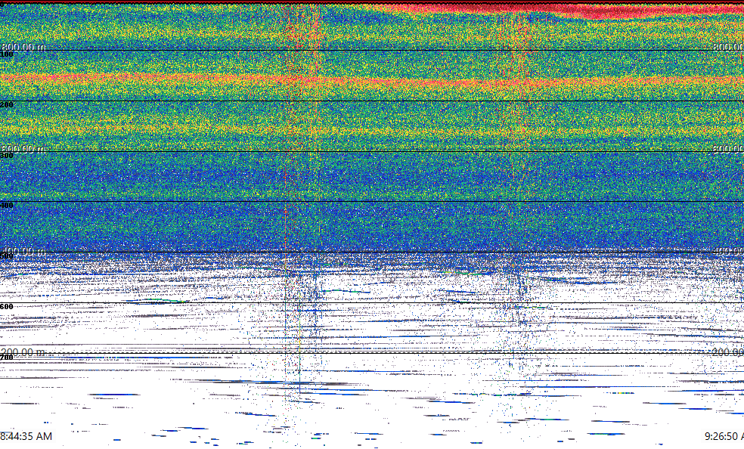This screenshot has height=449, width=744.
Task: Select the 500 depth label
Action: [x=7, y=256]
